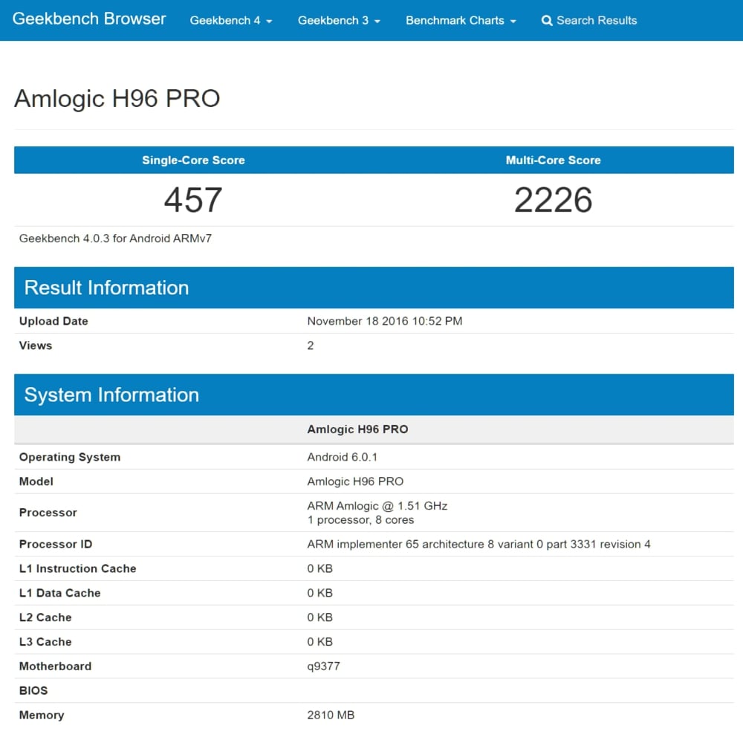The image size is (743, 743).
Task: Open the Geekbench Browser home logo
Action: tap(89, 19)
